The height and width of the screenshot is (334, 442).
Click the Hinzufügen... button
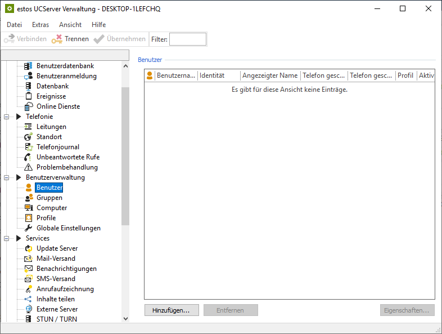pos(172,310)
